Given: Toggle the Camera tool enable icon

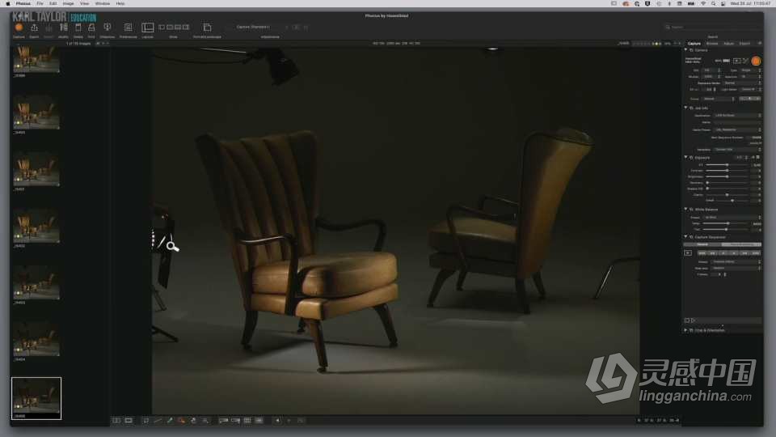Looking at the screenshot, I should tap(691, 50).
